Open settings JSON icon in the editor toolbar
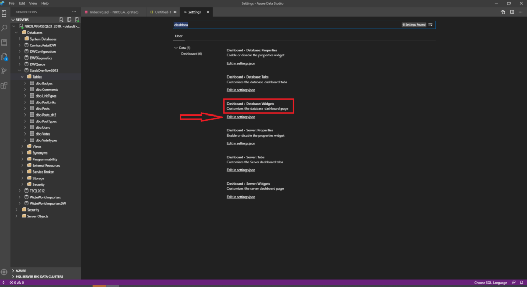This screenshot has height=287, width=527. pyautogui.click(x=503, y=12)
